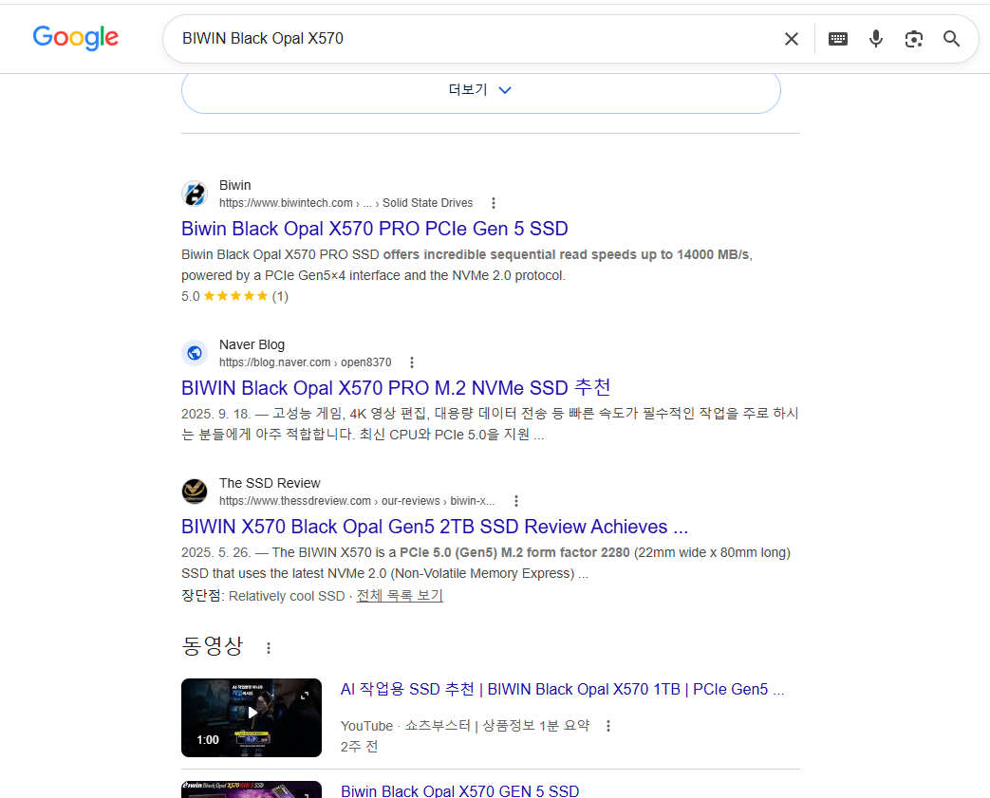Screen dimensions: 990x798
Task: Click the 2주 전 video date
Action: [x=359, y=747]
